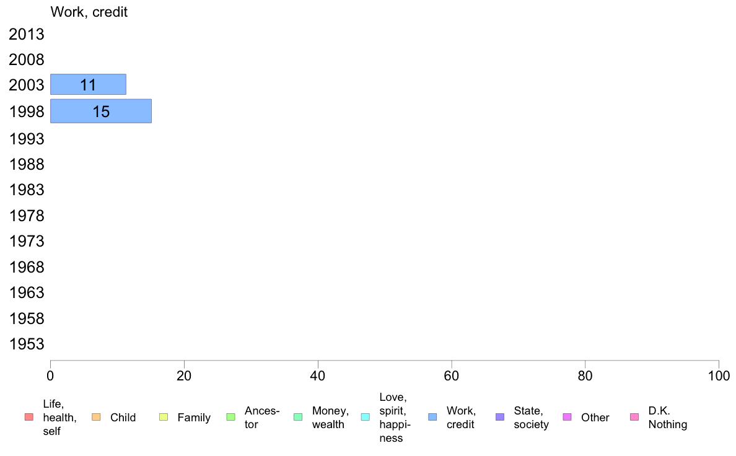Click the Money, wealth legend text
This screenshot has width=736, height=456.
330,418
